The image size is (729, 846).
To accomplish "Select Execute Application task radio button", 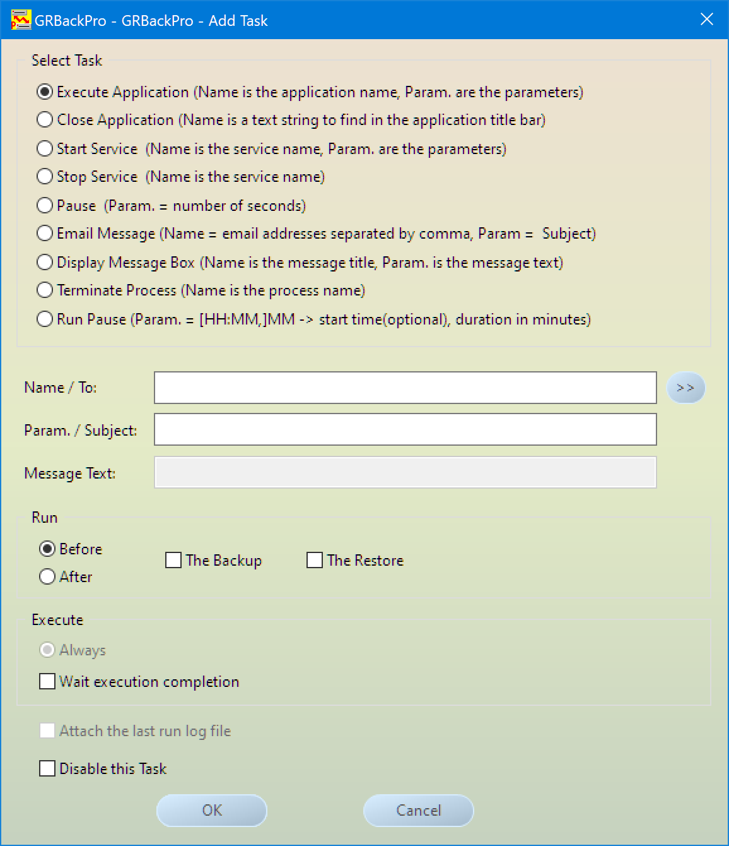I will pos(45,92).
